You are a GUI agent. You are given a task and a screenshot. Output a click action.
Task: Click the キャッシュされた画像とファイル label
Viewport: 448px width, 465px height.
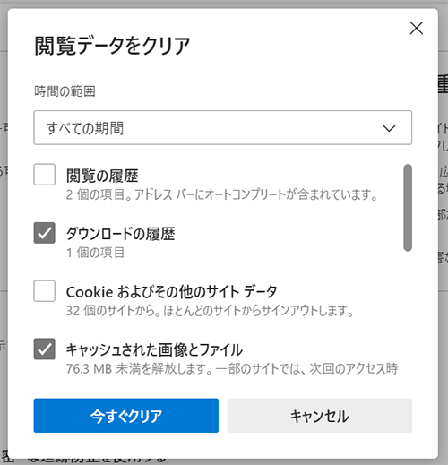tap(154, 349)
